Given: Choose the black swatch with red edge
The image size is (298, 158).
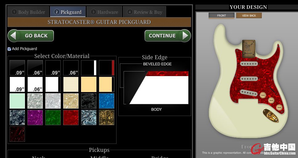Looking at the screenshot, I should point(107,68).
